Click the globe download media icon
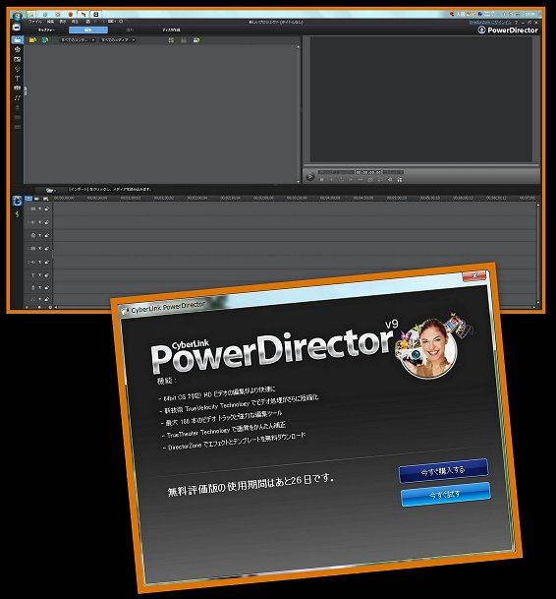The image size is (556, 599). click(x=44, y=39)
